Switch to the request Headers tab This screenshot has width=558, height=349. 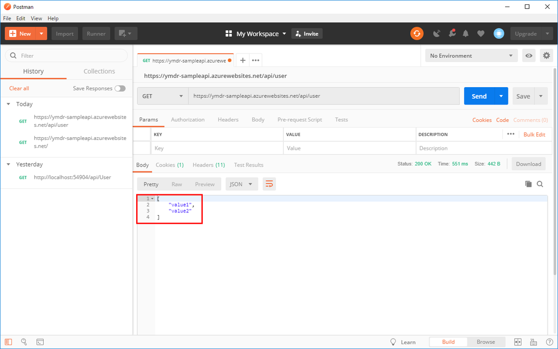click(x=228, y=120)
